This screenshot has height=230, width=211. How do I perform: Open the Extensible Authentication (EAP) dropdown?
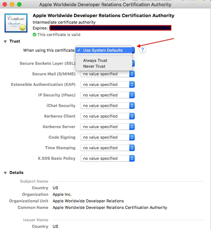point(107,84)
